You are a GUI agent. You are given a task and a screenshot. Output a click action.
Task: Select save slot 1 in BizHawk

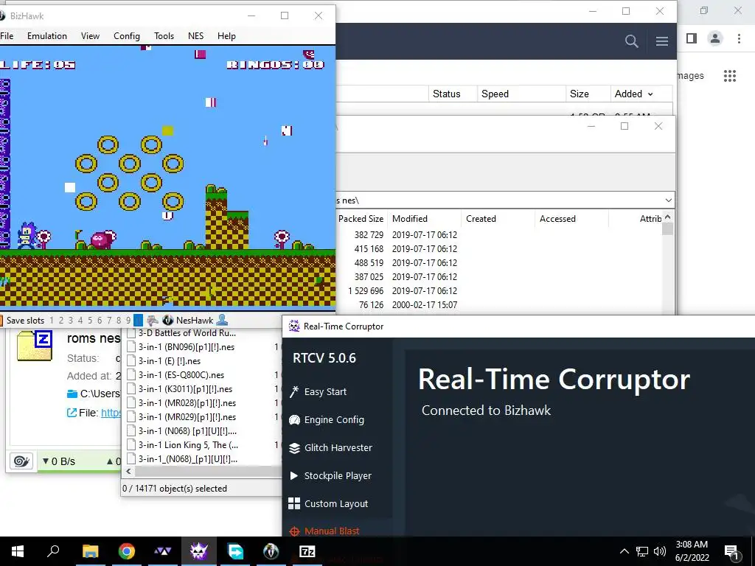[x=52, y=321]
